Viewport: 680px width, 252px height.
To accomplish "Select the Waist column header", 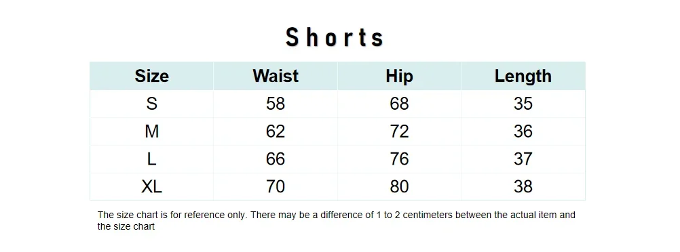I will pos(276,76).
